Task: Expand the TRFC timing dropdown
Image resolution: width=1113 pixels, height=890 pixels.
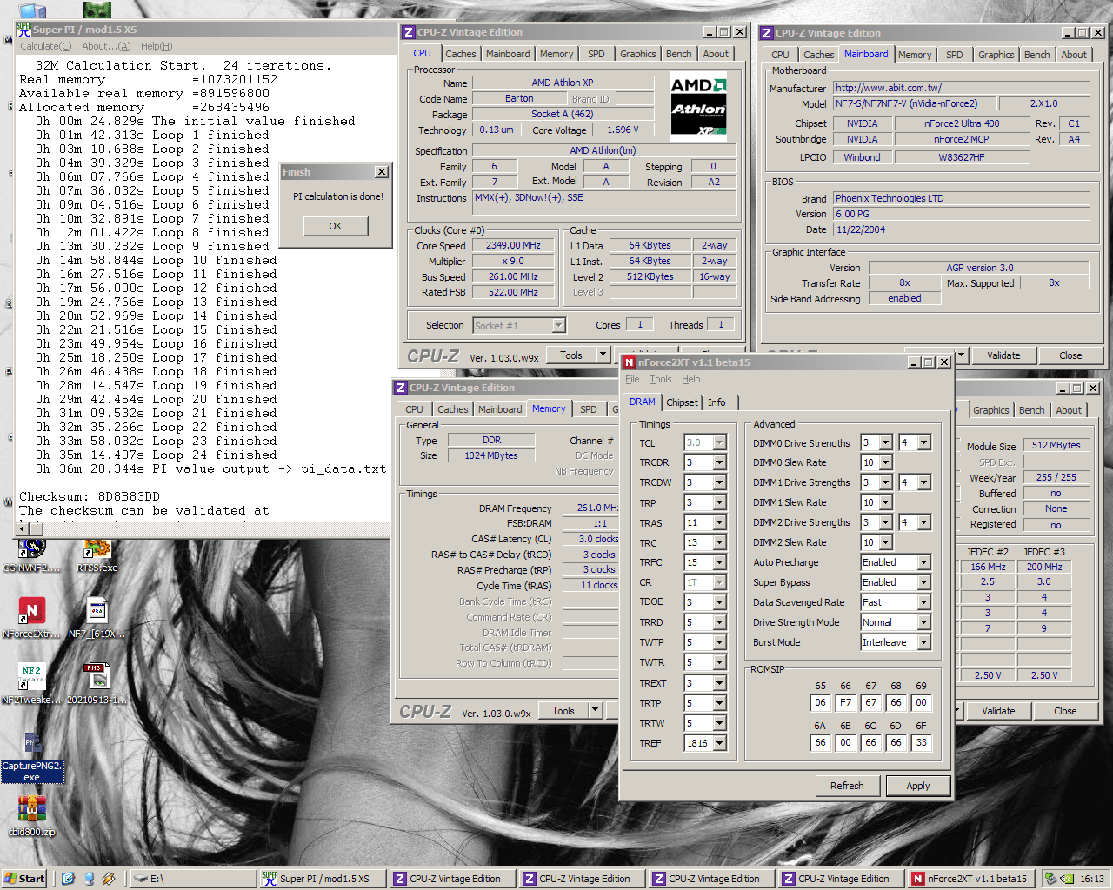Action: (719, 562)
